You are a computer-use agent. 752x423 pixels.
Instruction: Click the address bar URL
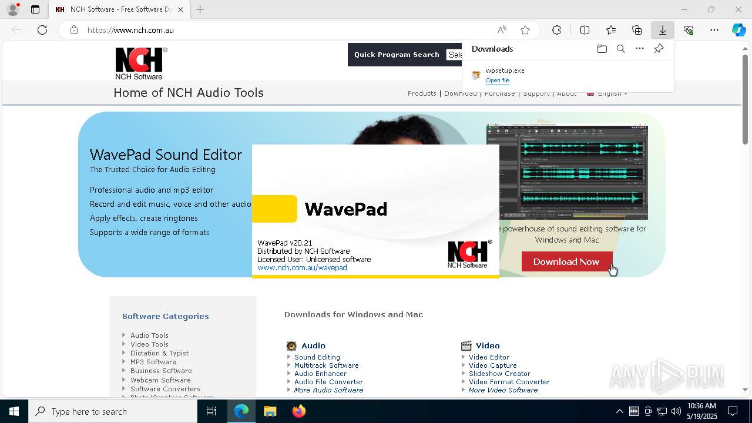(130, 30)
